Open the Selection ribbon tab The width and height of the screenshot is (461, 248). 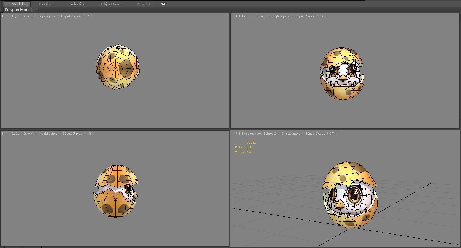[78, 4]
